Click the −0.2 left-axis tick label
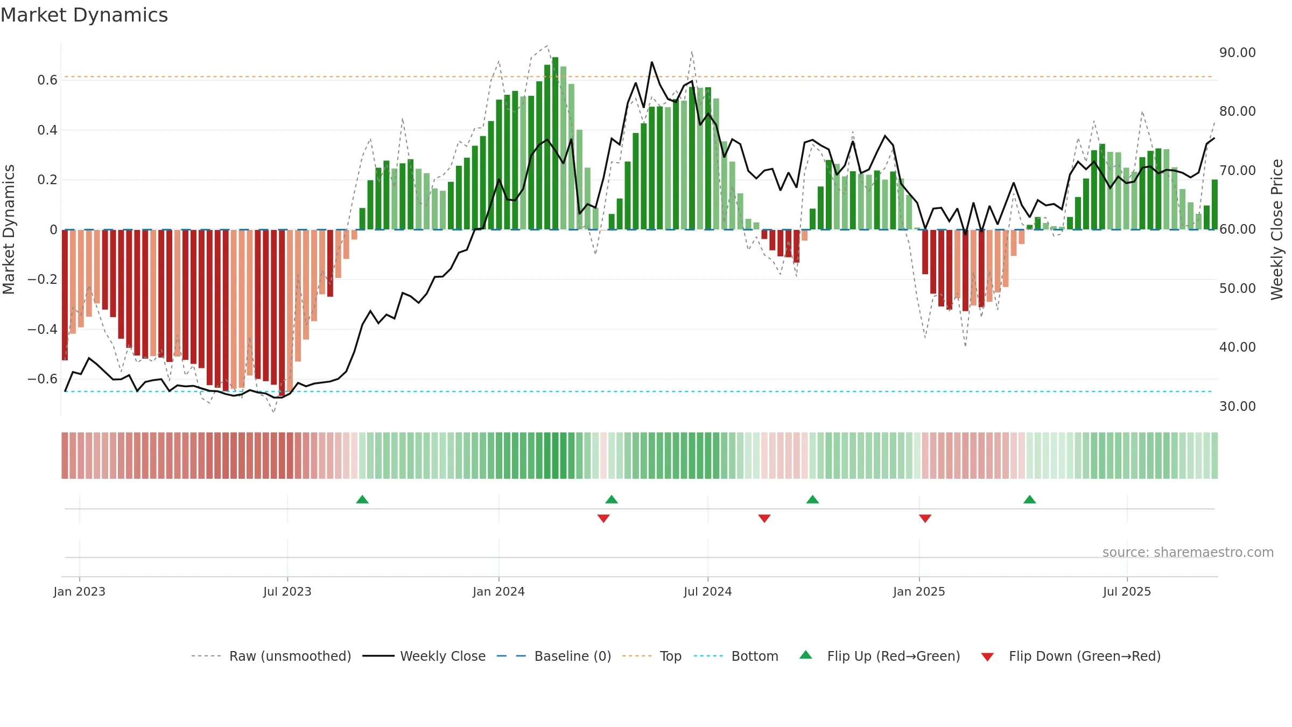The width and height of the screenshot is (1292, 727). pyautogui.click(x=43, y=279)
